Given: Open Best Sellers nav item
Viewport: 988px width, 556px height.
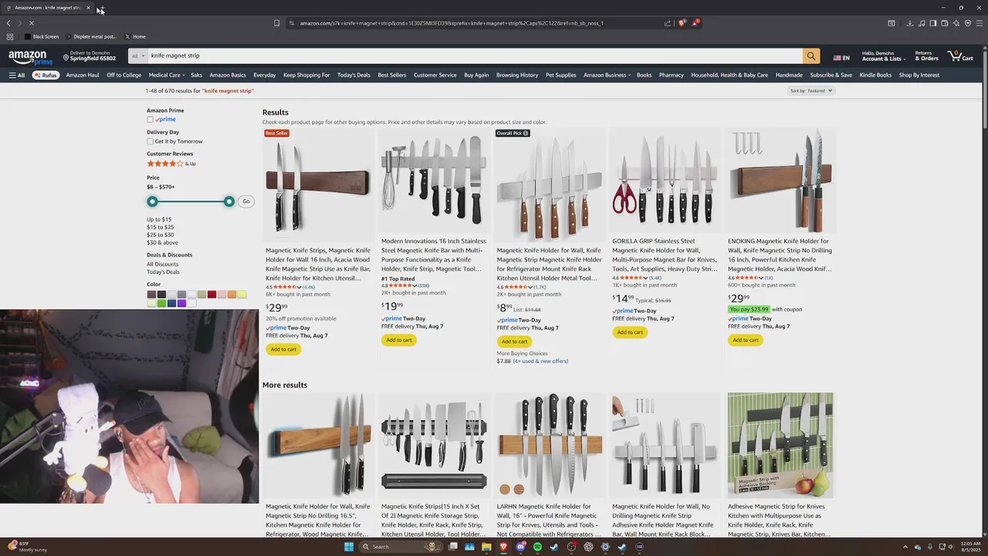Looking at the screenshot, I should (392, 75).
